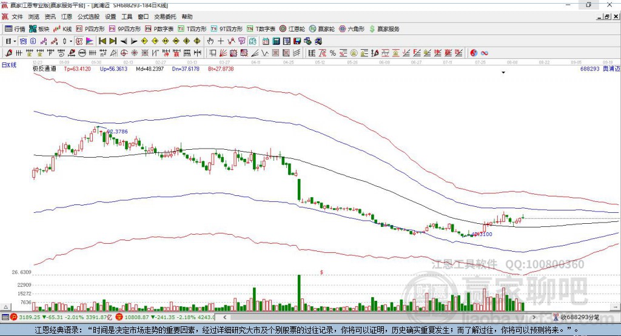Click the Tp=63.4120 value
This screenshot has height=336, width=621.
[x=77, y=69]
